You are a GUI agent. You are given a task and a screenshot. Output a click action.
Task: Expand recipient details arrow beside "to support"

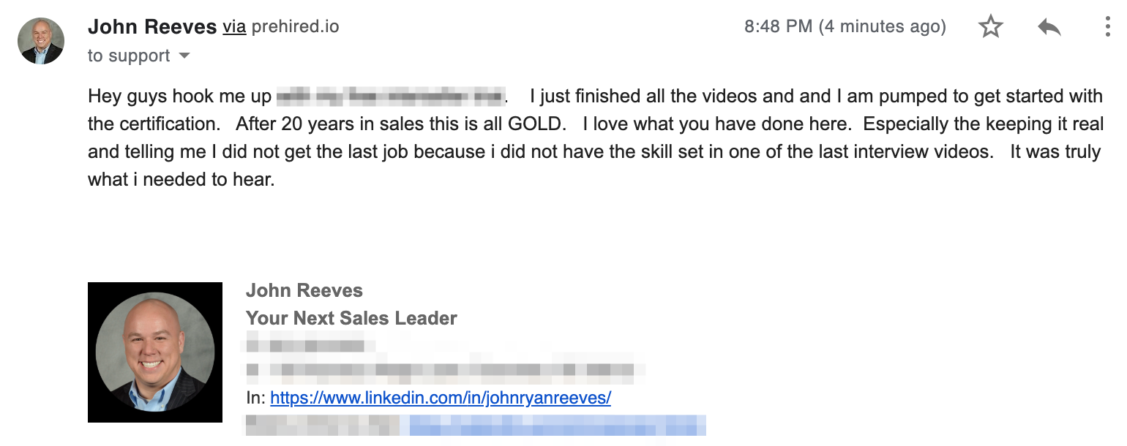point(184,56)
